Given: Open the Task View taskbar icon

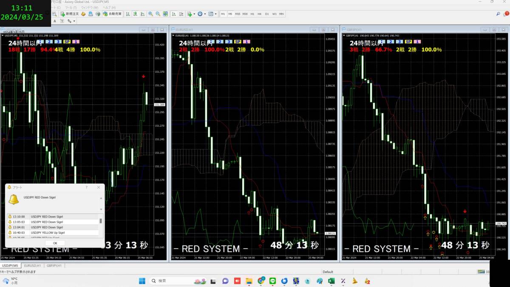Looking at the screenshot, I should [213, 281].
